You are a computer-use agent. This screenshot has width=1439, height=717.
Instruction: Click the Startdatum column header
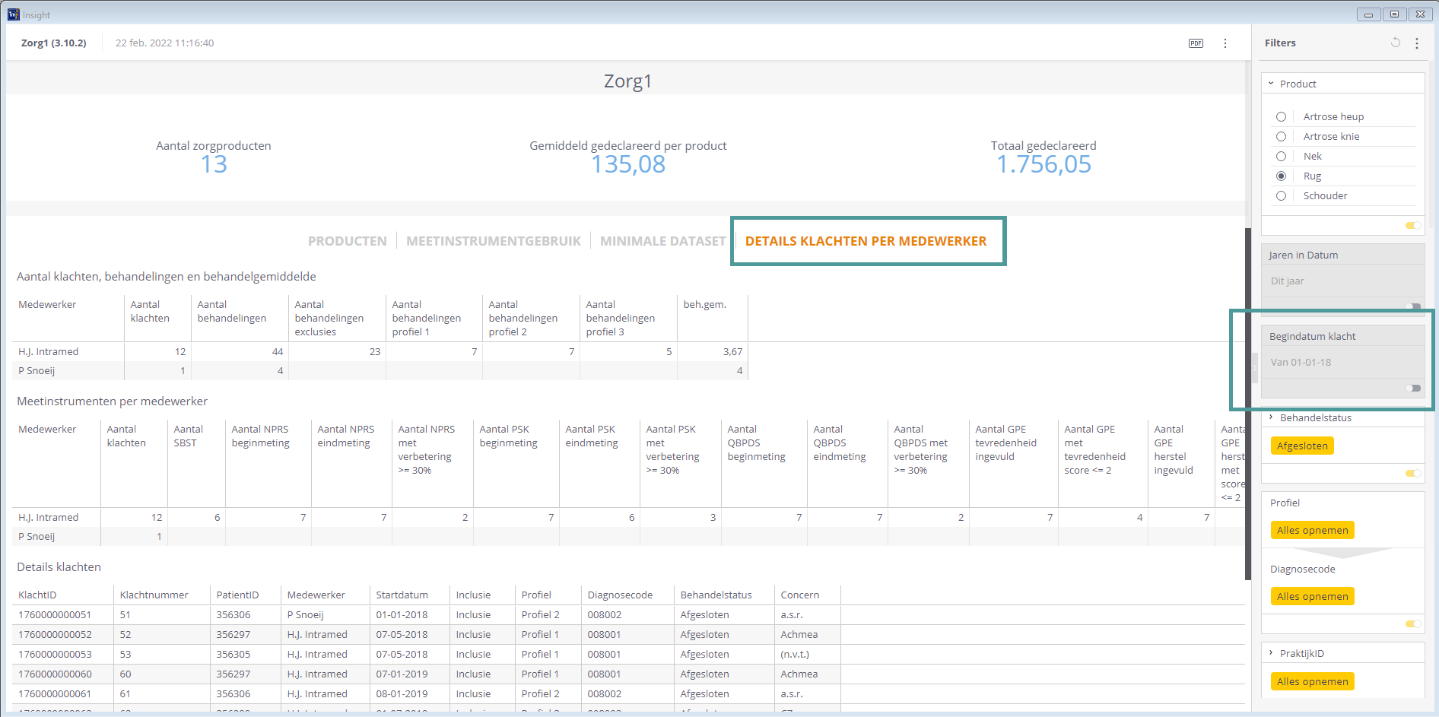click(x=402, y=595)
